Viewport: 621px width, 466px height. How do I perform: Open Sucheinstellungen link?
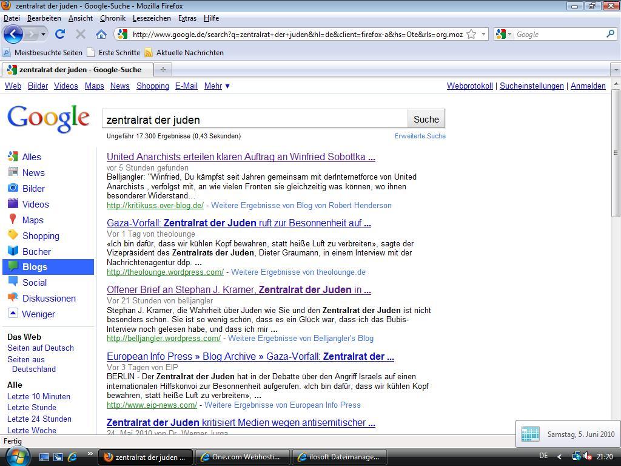tap(531, 86)
